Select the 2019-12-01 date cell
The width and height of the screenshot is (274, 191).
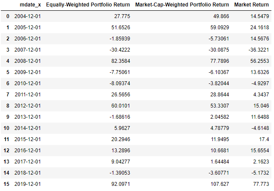click(x=27, y=184)
